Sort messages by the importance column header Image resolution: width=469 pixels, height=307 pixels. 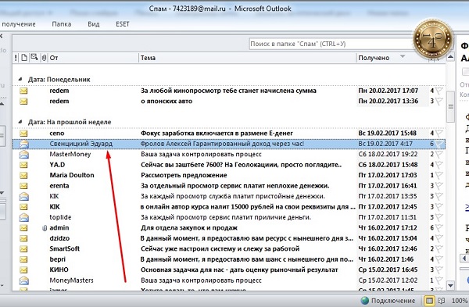point(16,58)
